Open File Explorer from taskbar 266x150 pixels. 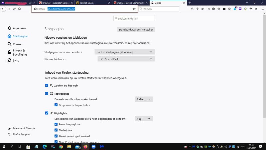[x=69, y=147]
